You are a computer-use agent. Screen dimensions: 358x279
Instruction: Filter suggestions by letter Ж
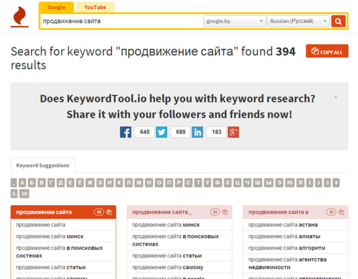[x=90, y=183]
